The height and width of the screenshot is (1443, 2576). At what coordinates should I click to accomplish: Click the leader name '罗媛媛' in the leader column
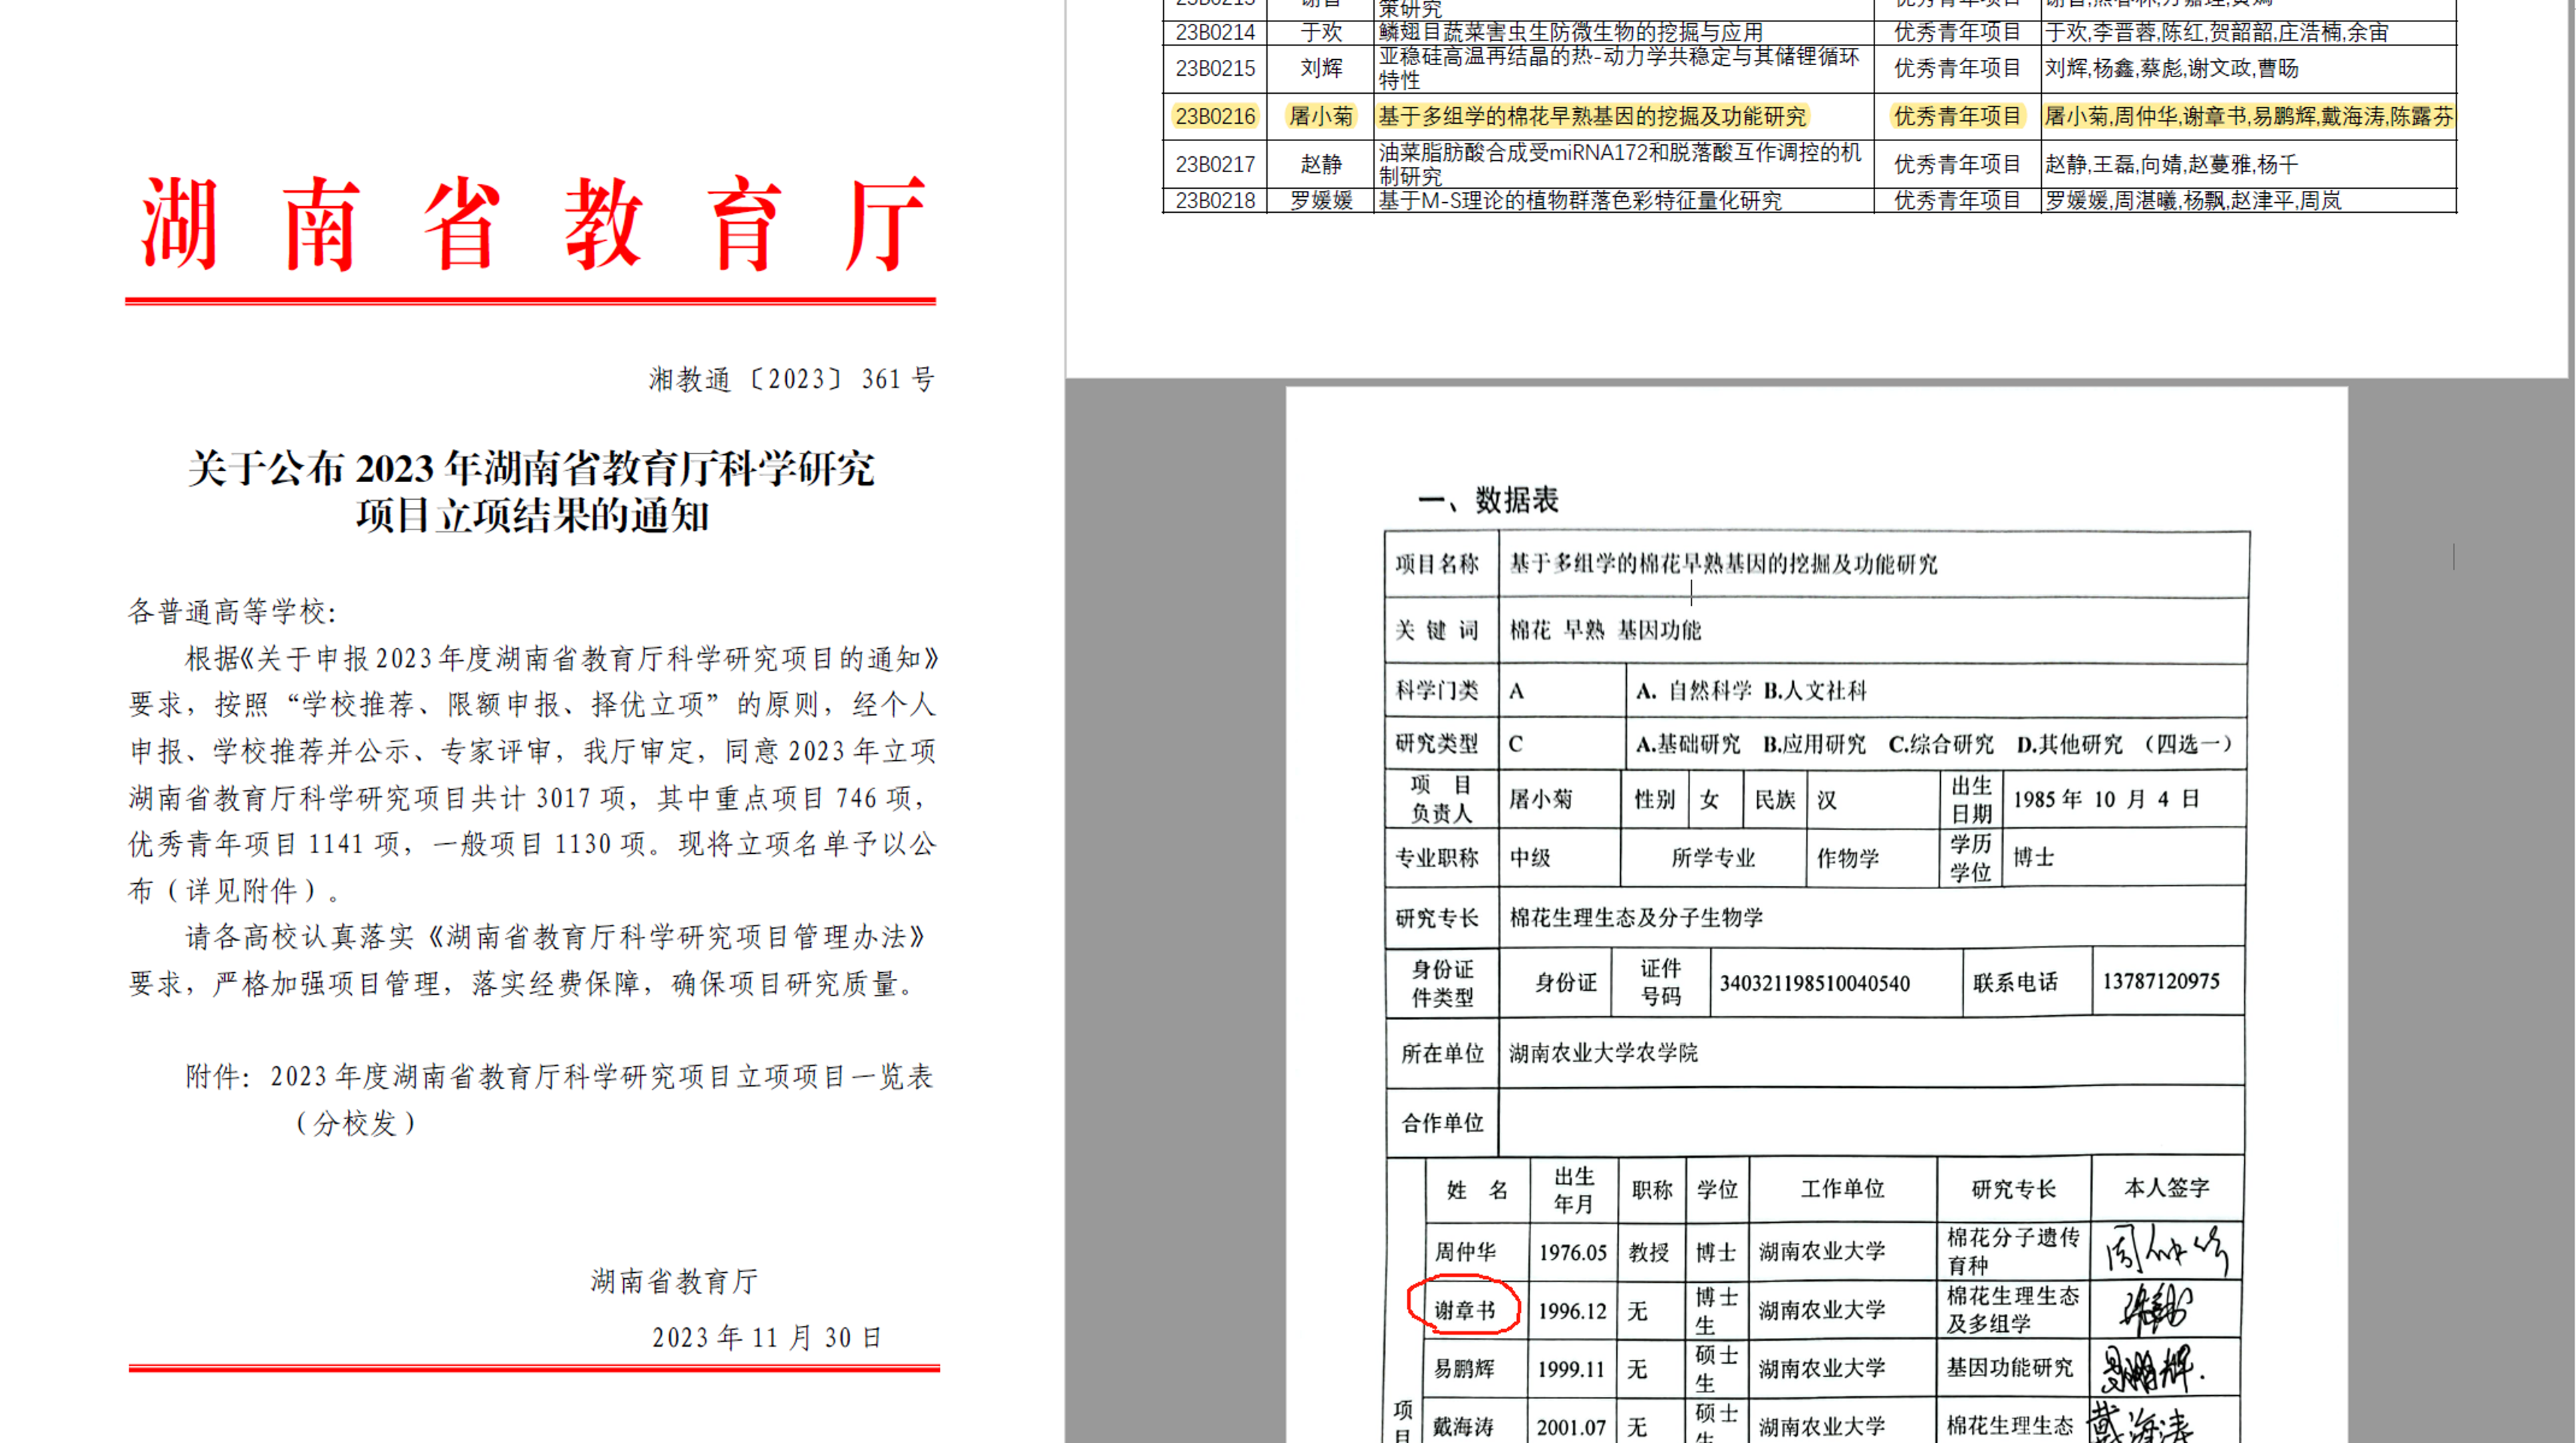(x=1321, y=200)
